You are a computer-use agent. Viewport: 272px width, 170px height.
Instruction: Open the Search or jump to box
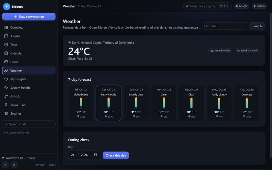(207, 6)
